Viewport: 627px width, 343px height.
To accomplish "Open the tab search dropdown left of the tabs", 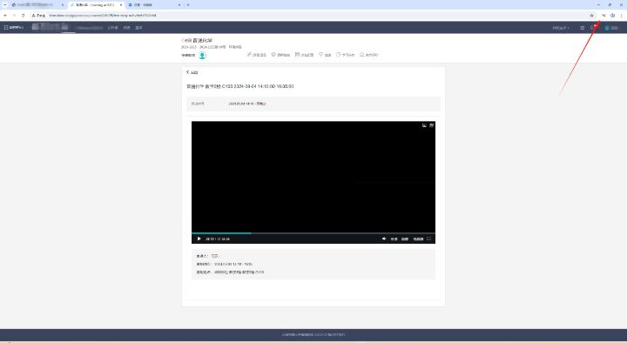I will point(5,5).
